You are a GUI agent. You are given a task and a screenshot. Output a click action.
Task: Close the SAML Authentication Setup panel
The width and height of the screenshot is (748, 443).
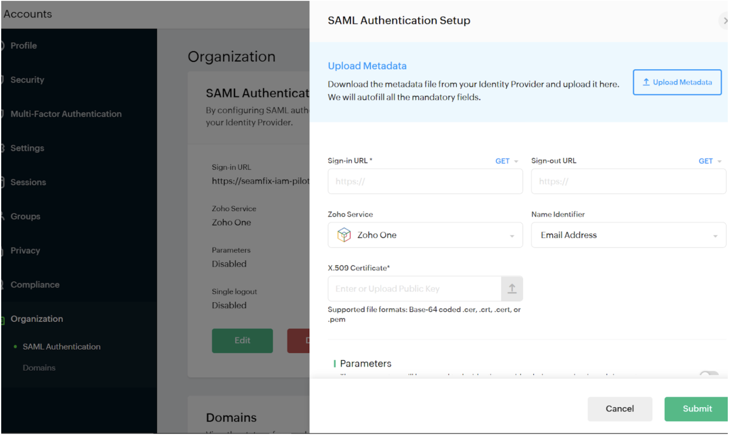point(724,21)
